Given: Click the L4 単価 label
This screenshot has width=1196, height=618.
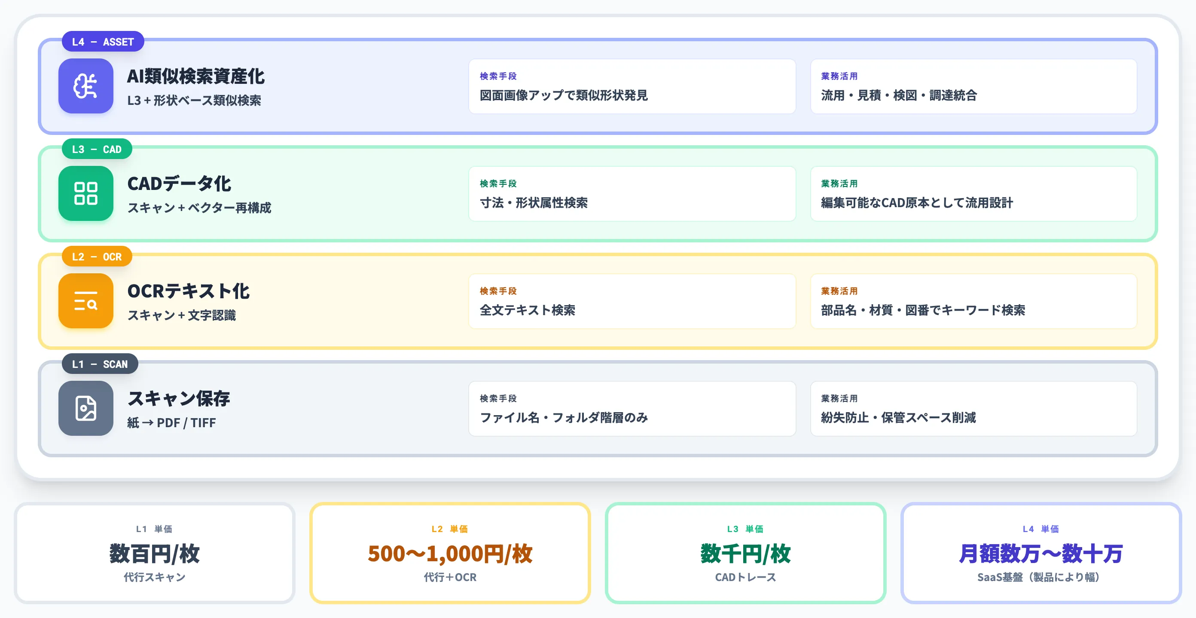Looking at the screenshot, I should (x=1040, y=529).
